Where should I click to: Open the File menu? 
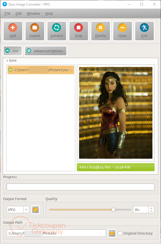7,14
